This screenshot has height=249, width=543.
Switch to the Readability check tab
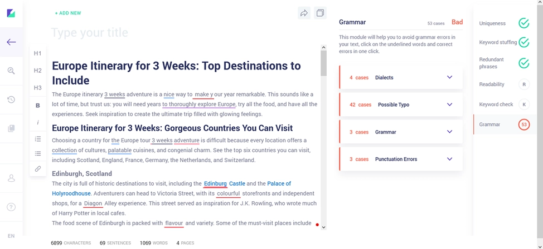501,84
